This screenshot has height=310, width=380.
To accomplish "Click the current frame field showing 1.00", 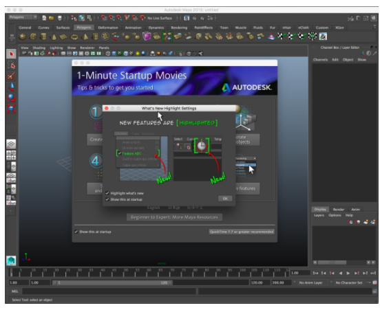I will click(x=300, y=273).
